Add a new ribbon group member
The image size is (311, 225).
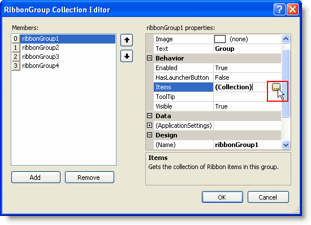[x=36, y=177]
